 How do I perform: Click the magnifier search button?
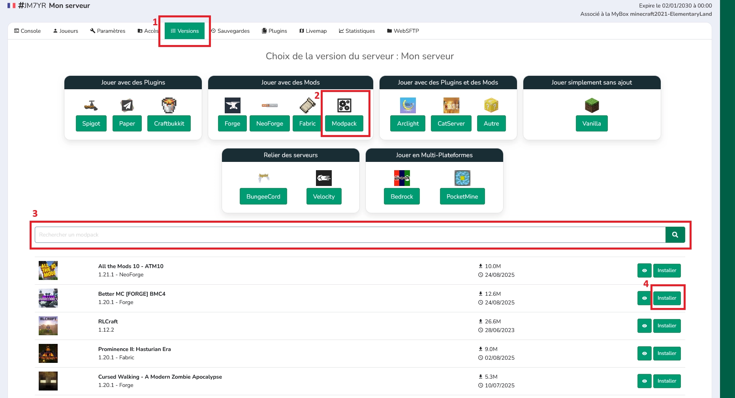pos(675,235)
